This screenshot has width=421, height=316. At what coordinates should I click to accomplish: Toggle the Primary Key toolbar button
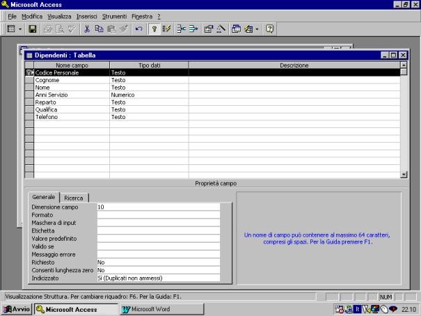point(154,29)
